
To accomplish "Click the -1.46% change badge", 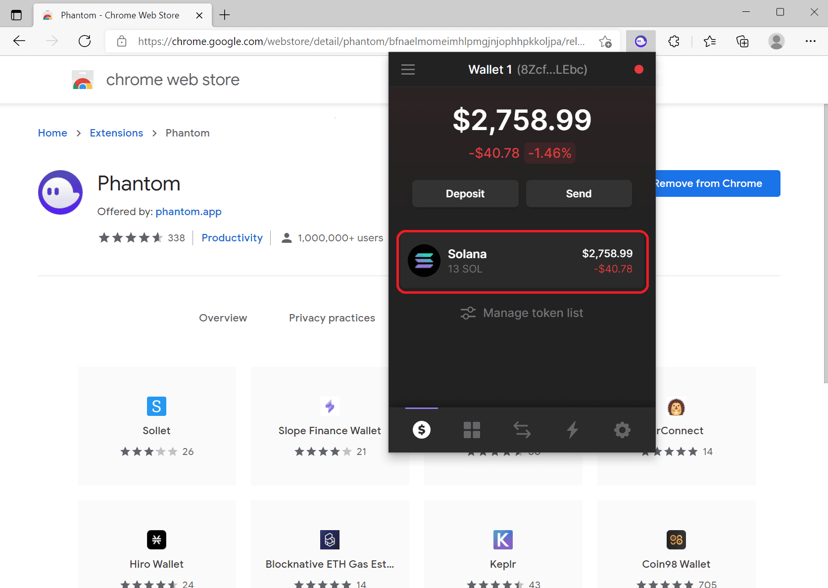I will point(550,153).
